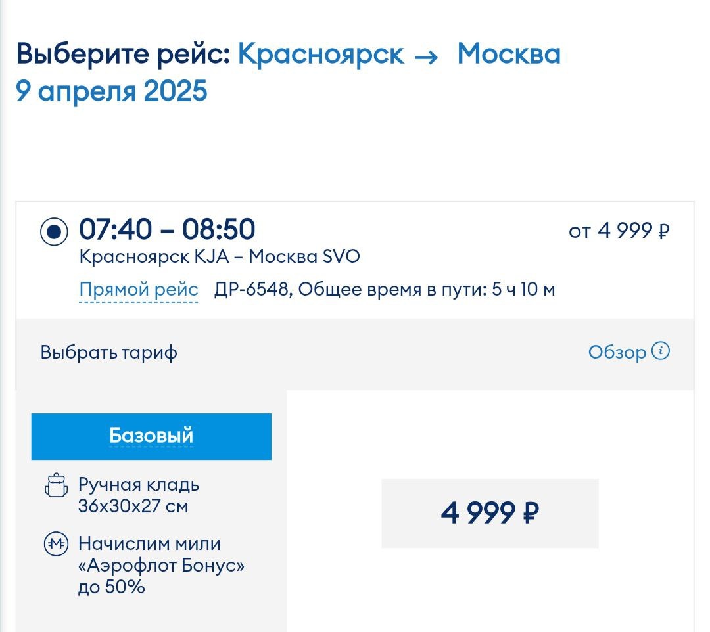Image resolution: width=710 pixels, height=632 pixels.
Task: Click the Красноярск KJA – Москва SVO route
Action: pyautogui.click(x=220, y=256)
